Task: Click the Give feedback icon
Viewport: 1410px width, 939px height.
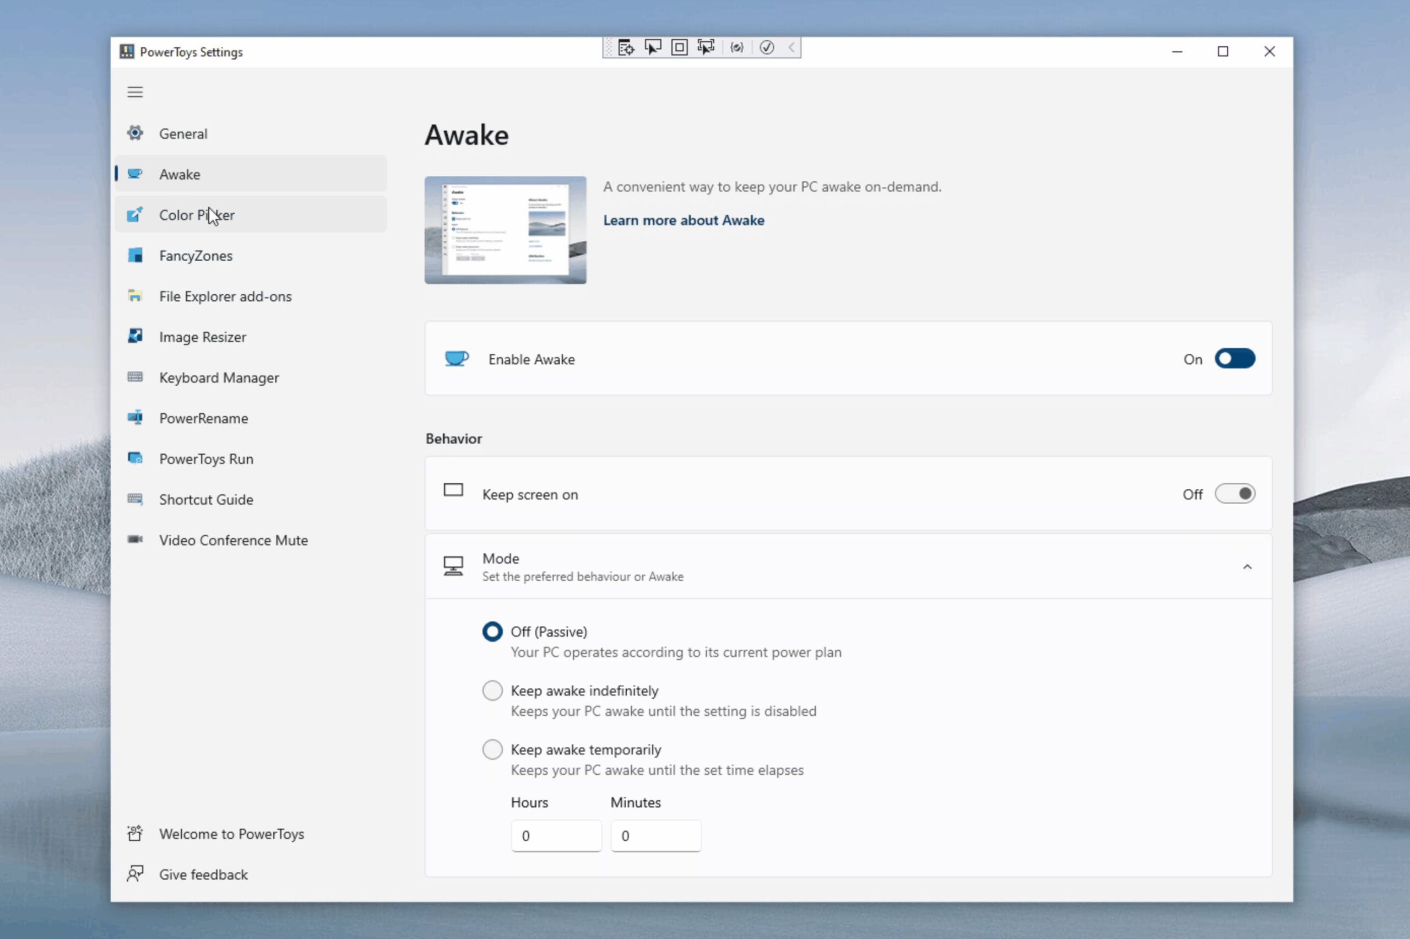Action: [135, 874]
